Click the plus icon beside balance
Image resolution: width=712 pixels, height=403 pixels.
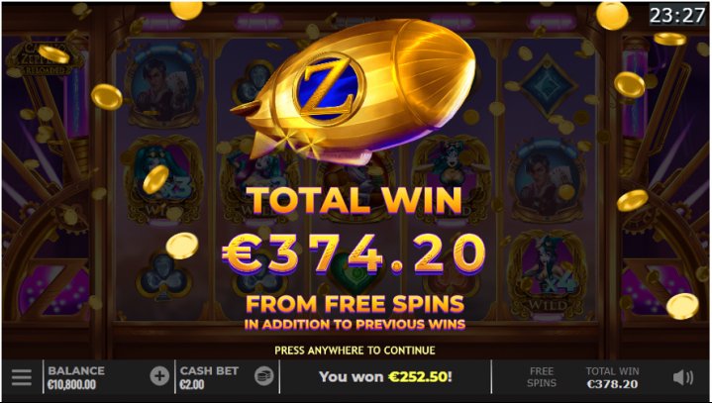click(x=159, y=376)
